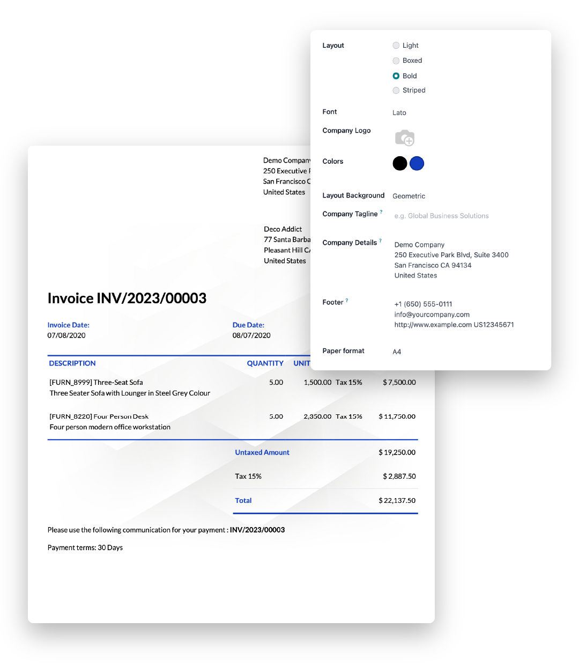
Task: Pick the blue secondary color swatch
Action: point(417,163)
